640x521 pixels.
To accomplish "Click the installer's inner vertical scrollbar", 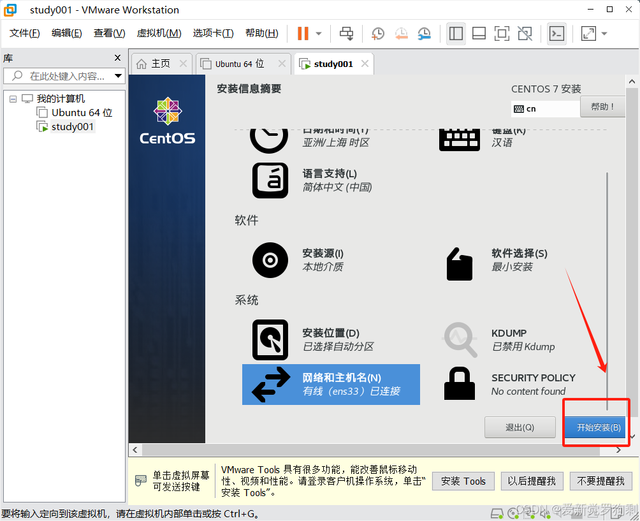I will point(607,291).
